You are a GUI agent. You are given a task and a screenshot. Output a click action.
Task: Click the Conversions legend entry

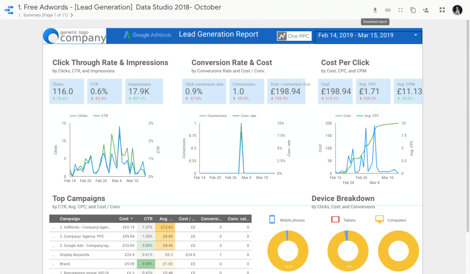tap(213, 116)
